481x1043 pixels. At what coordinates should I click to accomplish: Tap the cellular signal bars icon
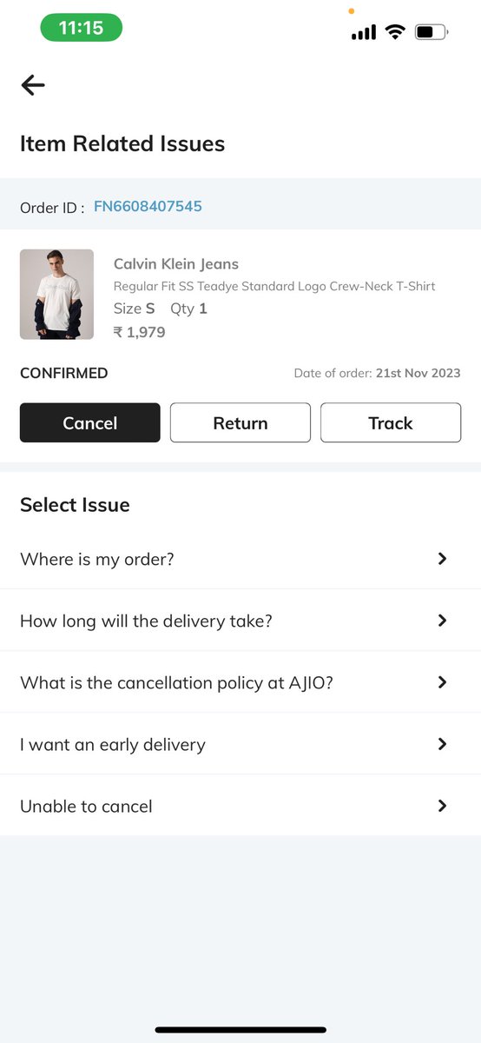(x=364, y=33)
